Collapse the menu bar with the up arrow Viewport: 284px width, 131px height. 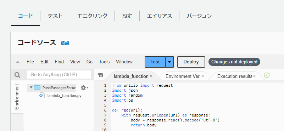[x=18, y=62]
